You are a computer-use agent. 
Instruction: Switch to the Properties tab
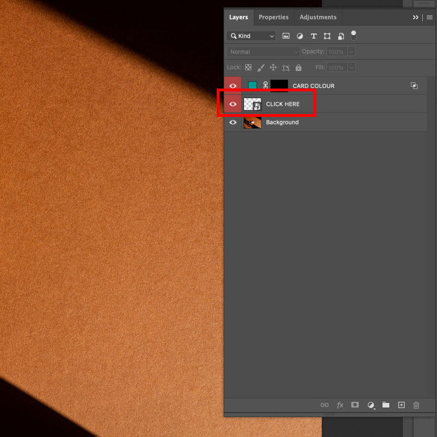(x=274, y=17)
